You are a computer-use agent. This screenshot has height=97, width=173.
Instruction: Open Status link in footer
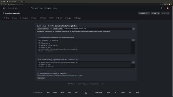[70, 92]
